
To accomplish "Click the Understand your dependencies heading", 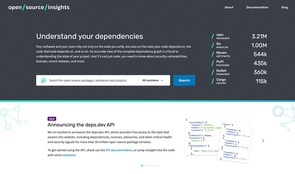I will click(x=90, y=36).
